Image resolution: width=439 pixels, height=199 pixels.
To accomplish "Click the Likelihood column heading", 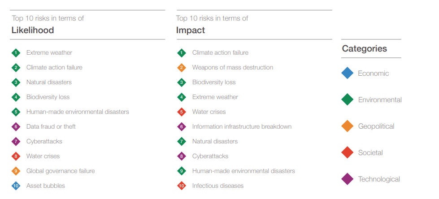I will click(x=32, y=30).
